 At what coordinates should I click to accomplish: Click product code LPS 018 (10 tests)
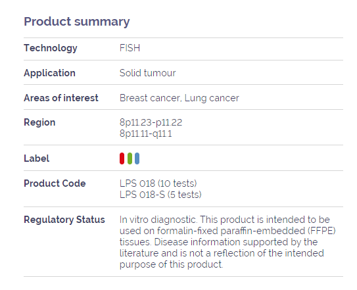click(158, 183)
